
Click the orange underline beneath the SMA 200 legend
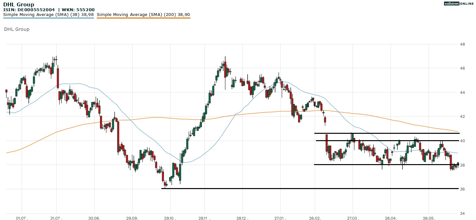[x=143, y=18]
